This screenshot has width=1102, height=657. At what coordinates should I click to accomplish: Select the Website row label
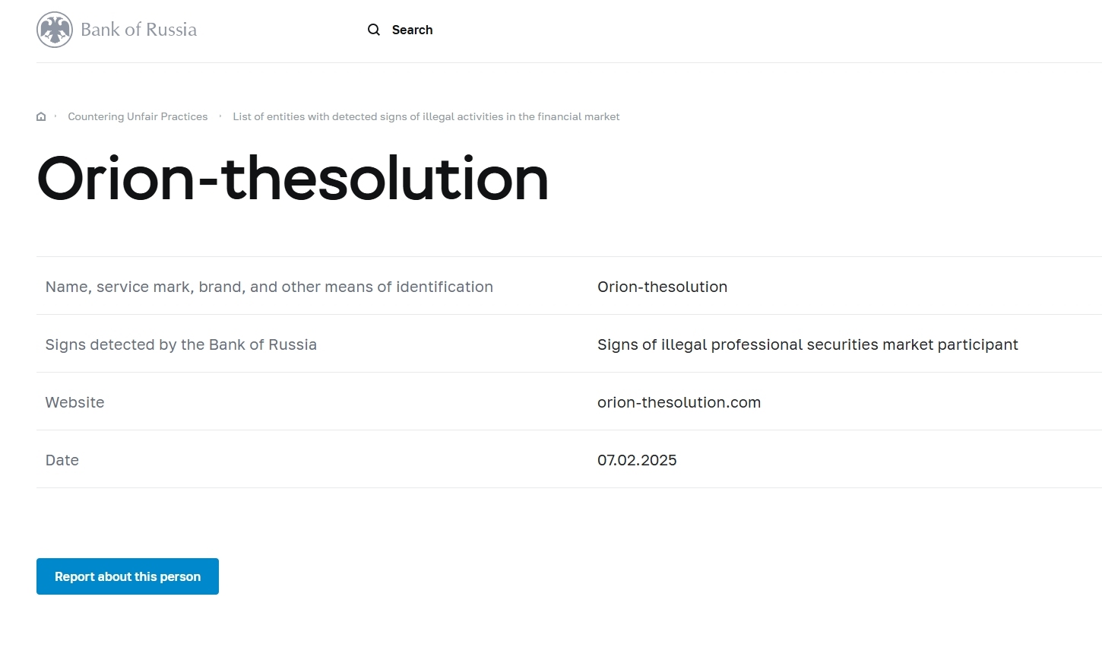74,402
